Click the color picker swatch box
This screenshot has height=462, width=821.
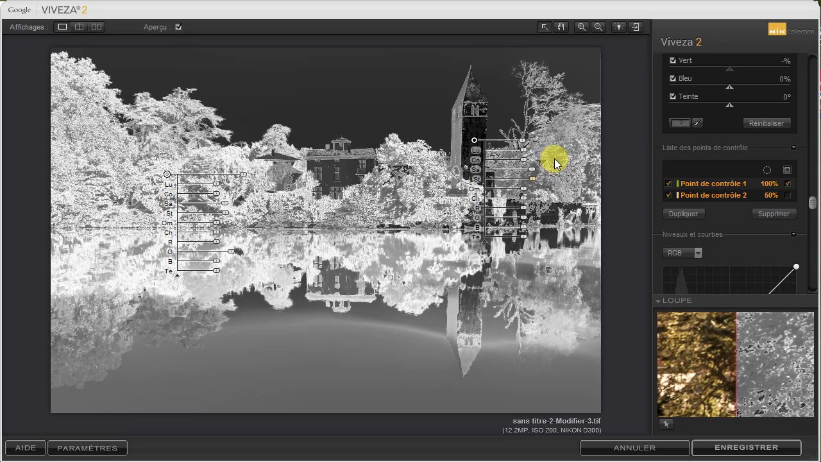pyautogui.click(x=680, y=123)
